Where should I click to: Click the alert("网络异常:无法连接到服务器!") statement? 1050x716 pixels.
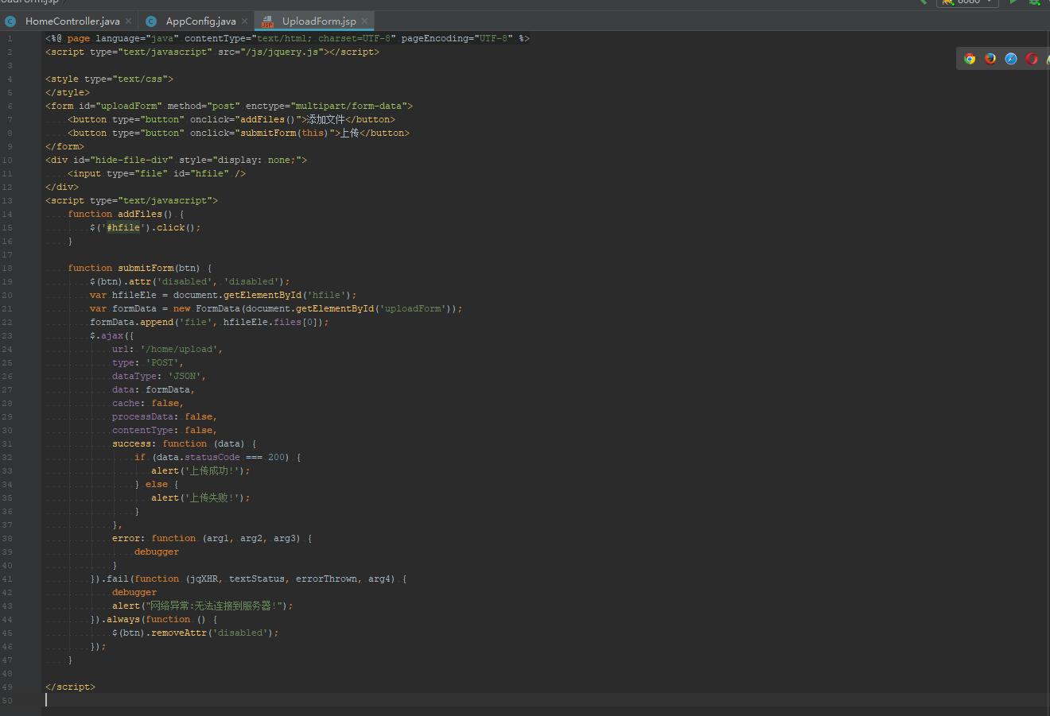[203, 606]
